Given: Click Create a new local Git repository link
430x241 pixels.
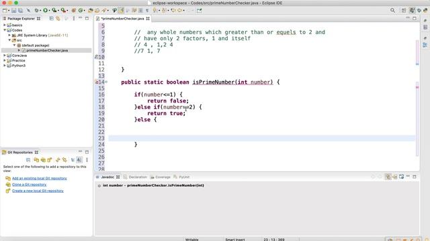Looking at the screenshot, I should pyautogui.click(x=38, y=191).
